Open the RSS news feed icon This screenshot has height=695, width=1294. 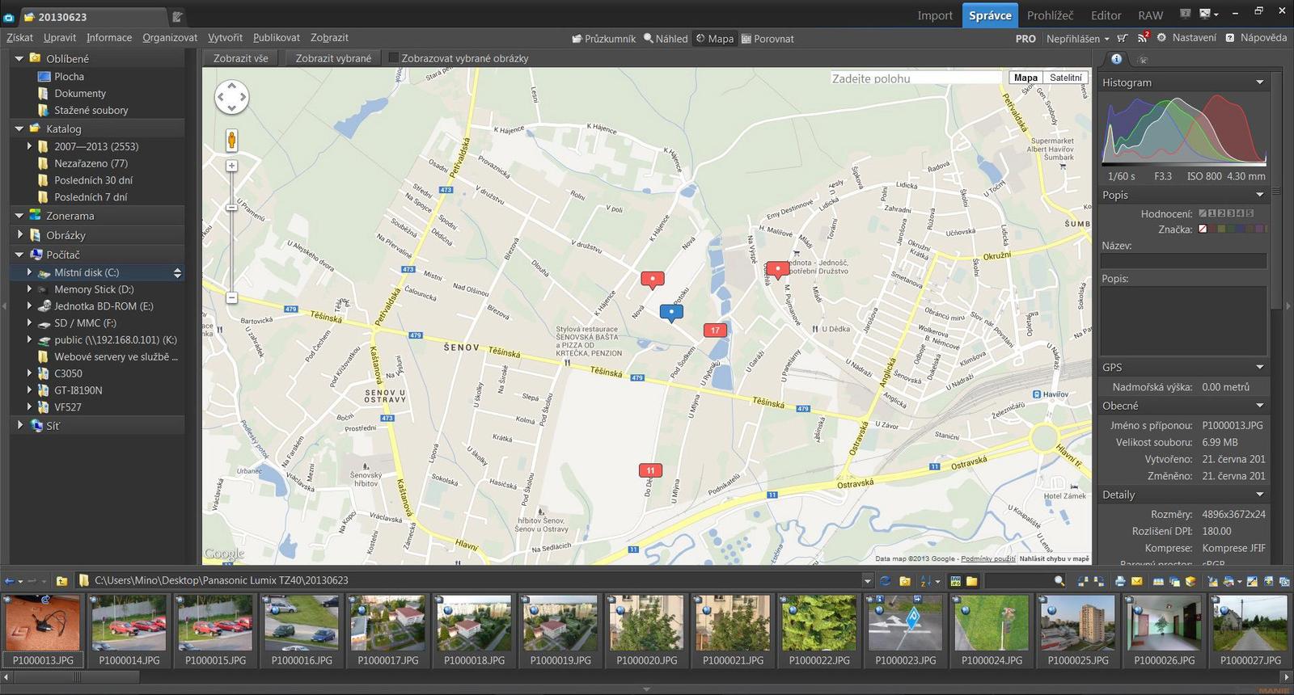(1143, 37)
